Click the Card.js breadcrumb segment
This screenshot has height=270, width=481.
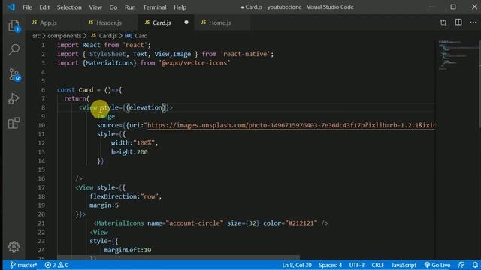[x=104, y=36]
